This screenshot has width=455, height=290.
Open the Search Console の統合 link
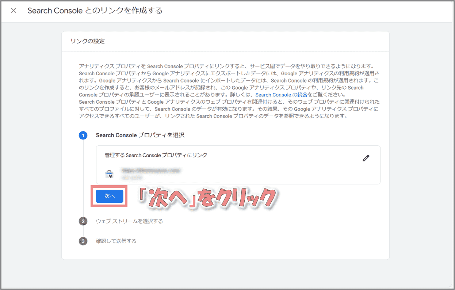281,95
